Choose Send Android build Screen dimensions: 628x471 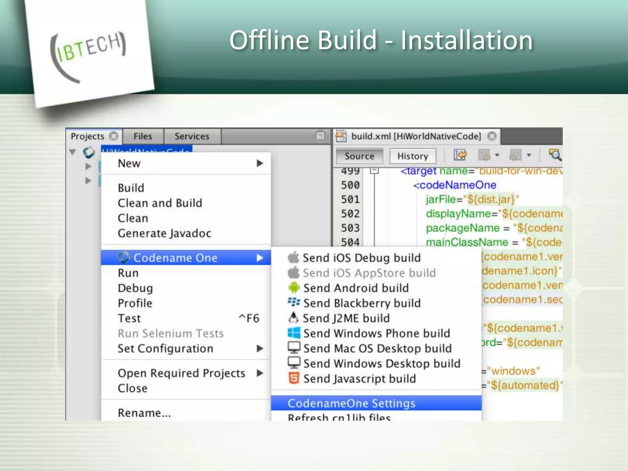tap(376, 288)
